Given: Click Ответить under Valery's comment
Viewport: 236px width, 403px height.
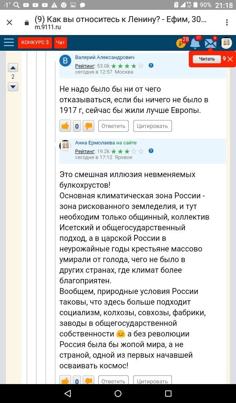Looking at the screenshot, I should pos(114,126).
